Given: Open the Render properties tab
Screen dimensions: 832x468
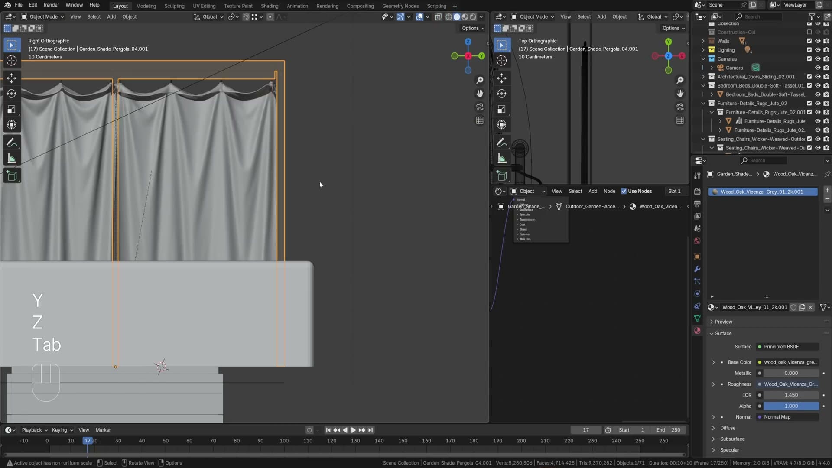Looking at the screenshot, I should click(697, 192).
